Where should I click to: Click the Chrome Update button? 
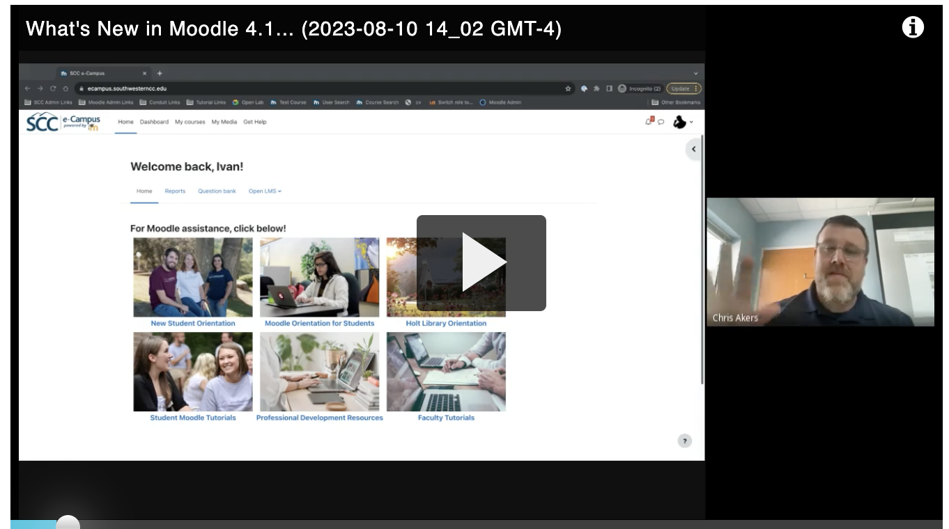(684, 88)
